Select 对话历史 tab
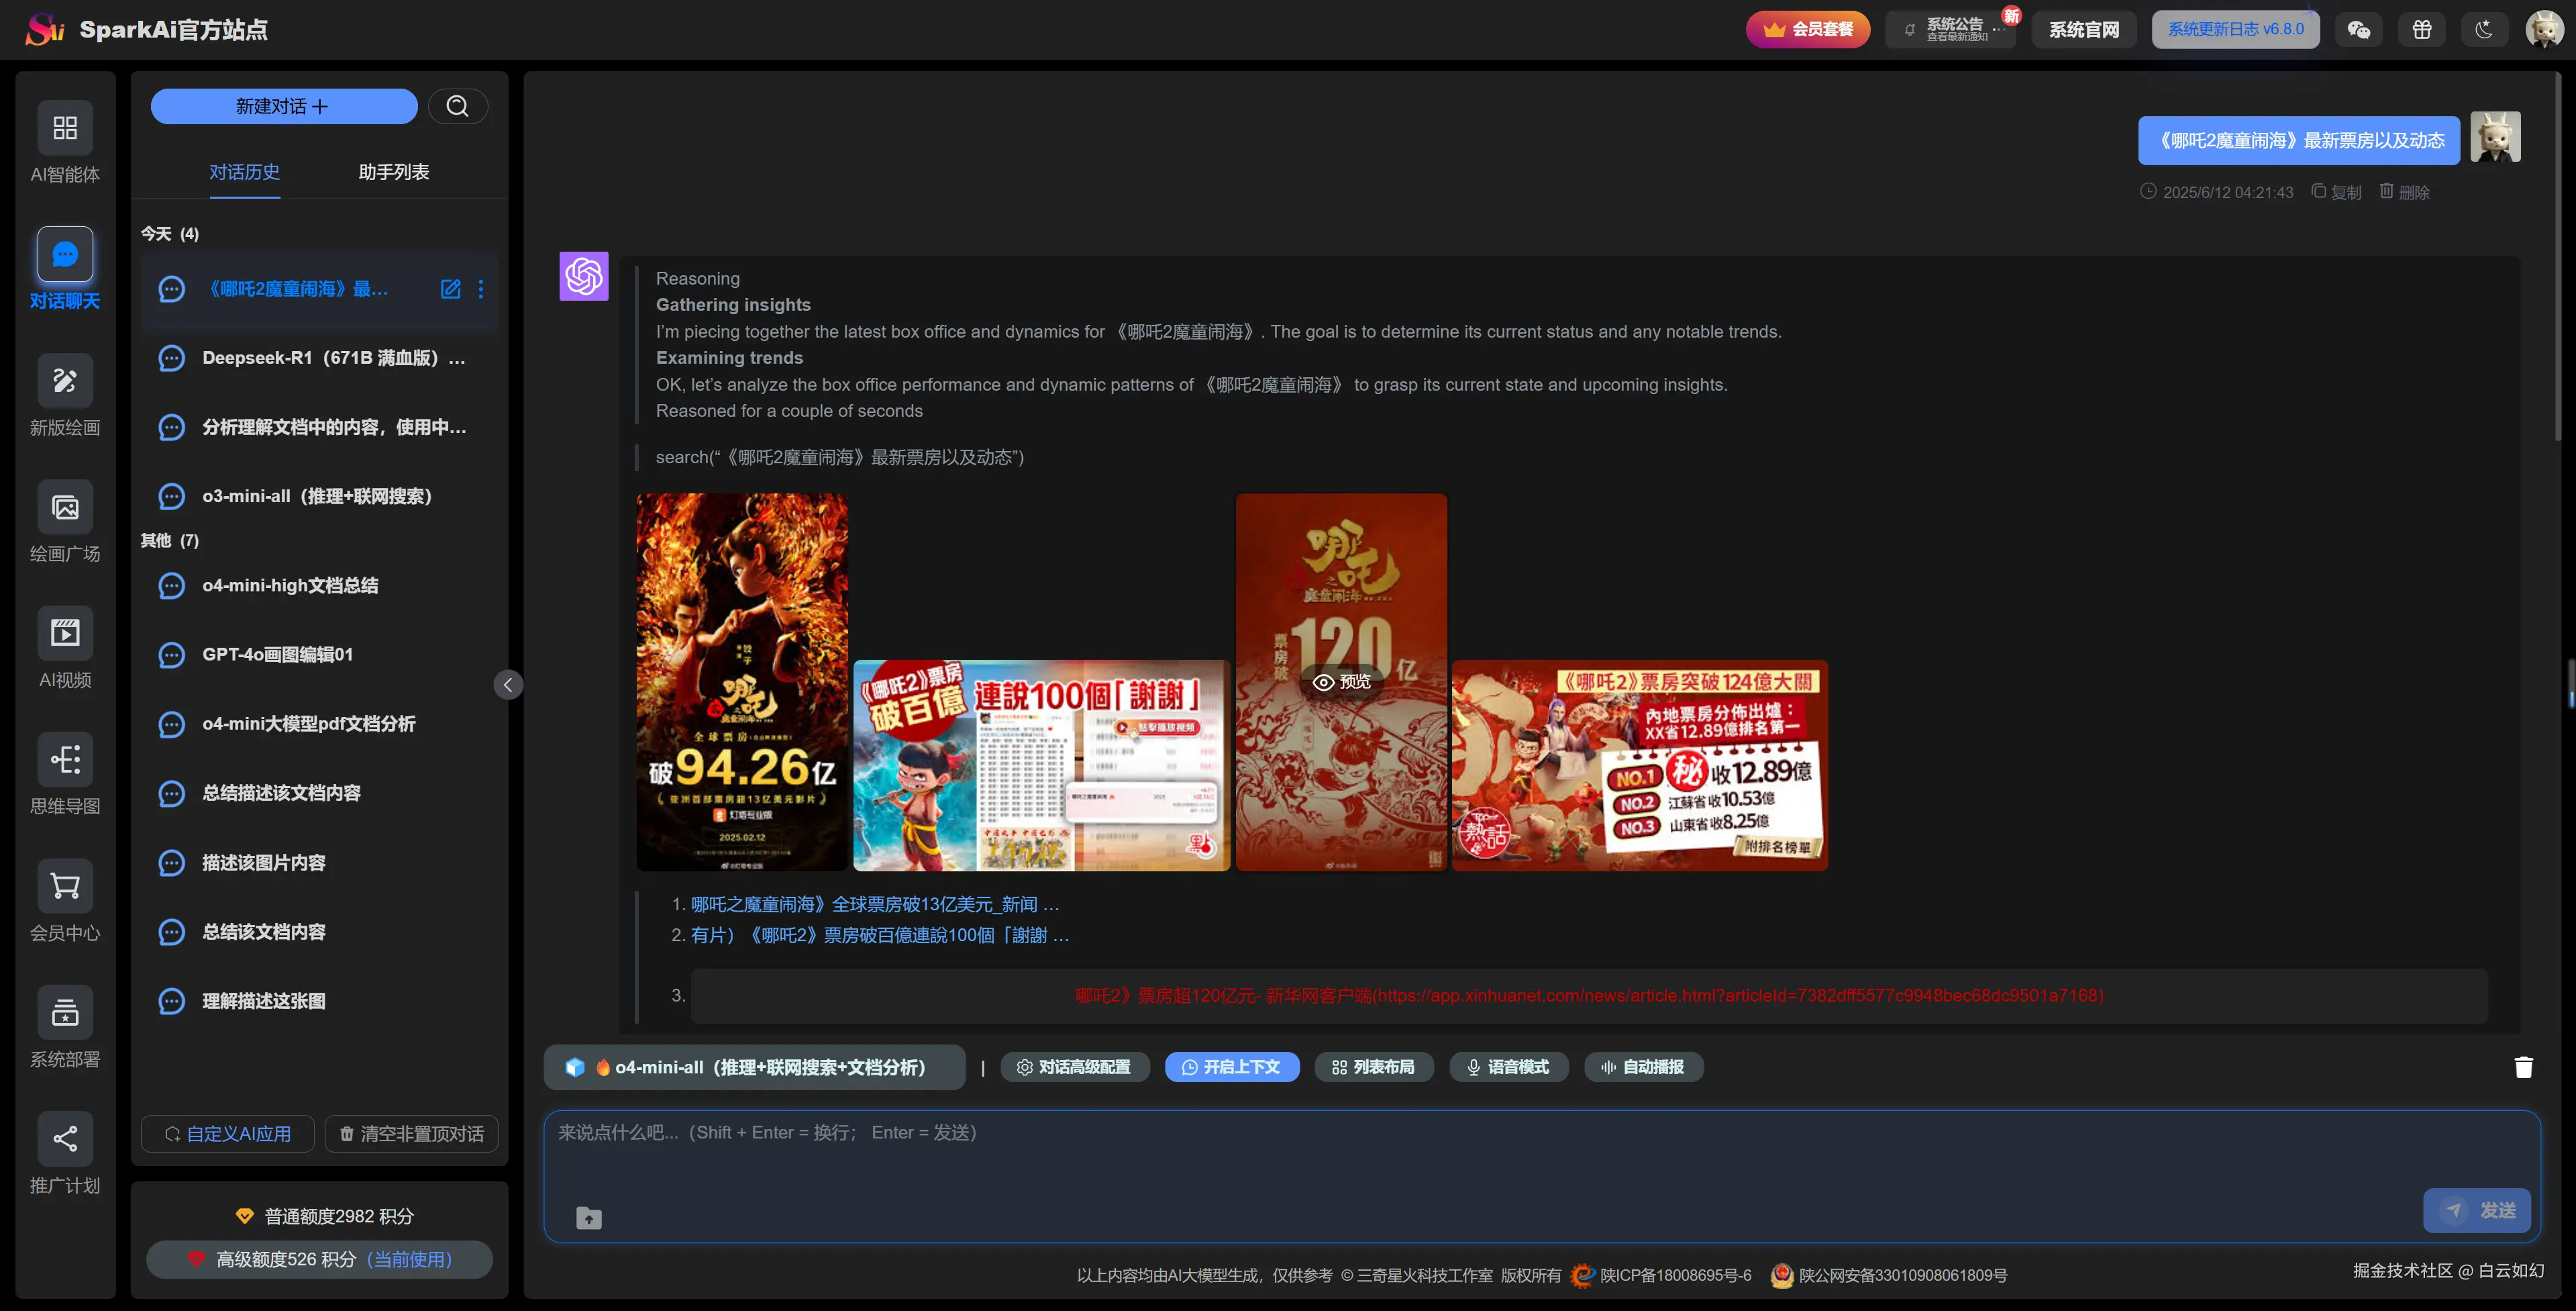The image size is (2576, 1311). coord(244,172)
